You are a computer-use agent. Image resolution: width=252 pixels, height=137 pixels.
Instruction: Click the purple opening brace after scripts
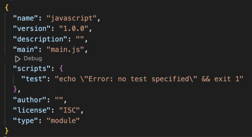point(61,68)
